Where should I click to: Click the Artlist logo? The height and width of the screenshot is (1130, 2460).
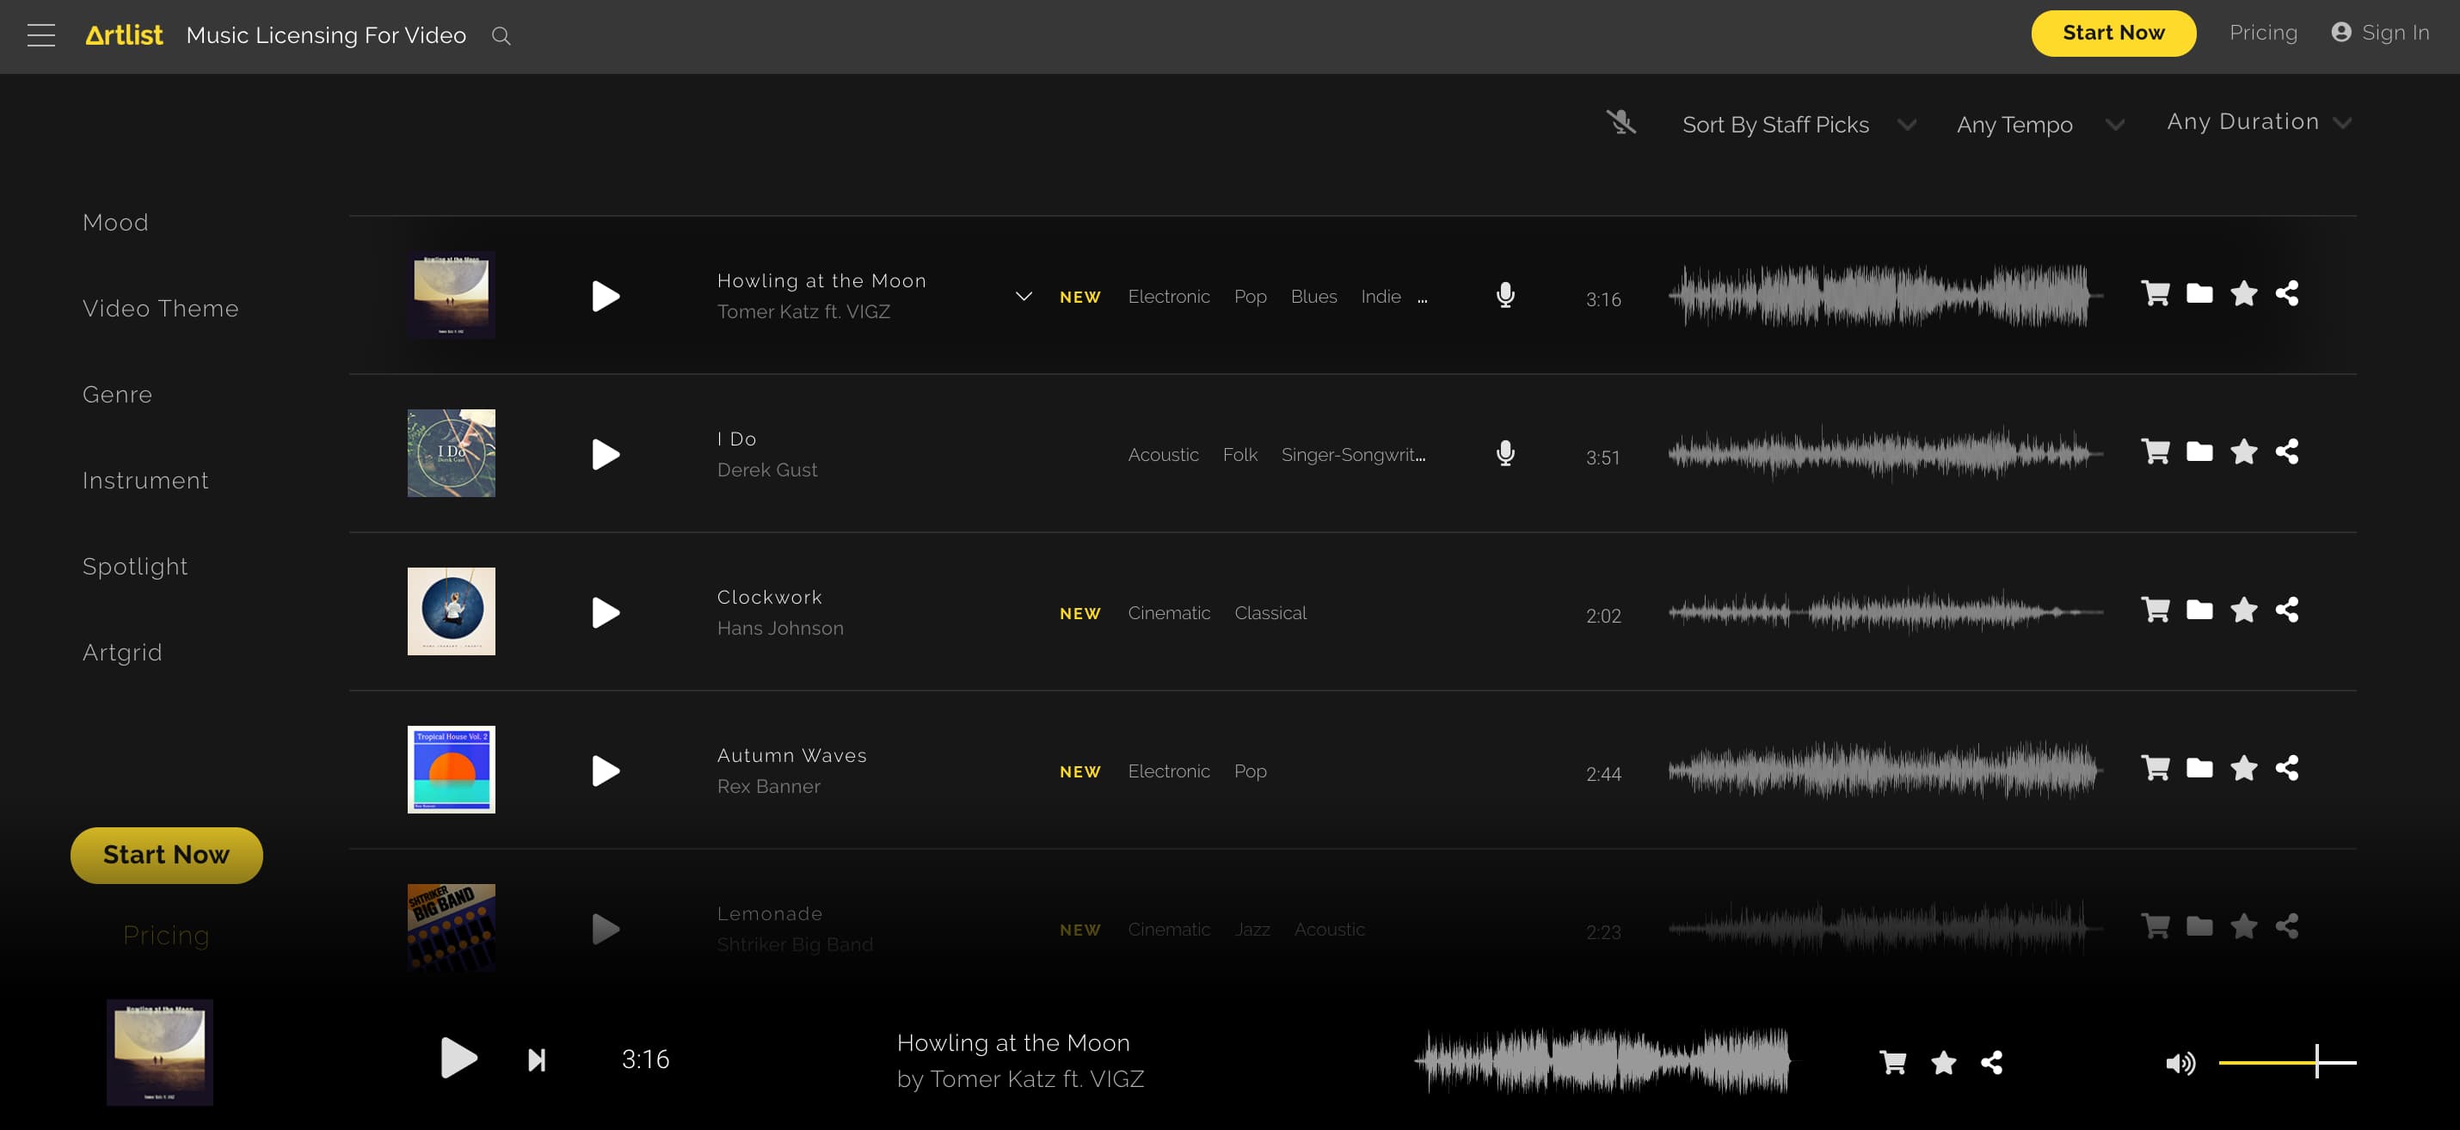click(x=124, y=33)
